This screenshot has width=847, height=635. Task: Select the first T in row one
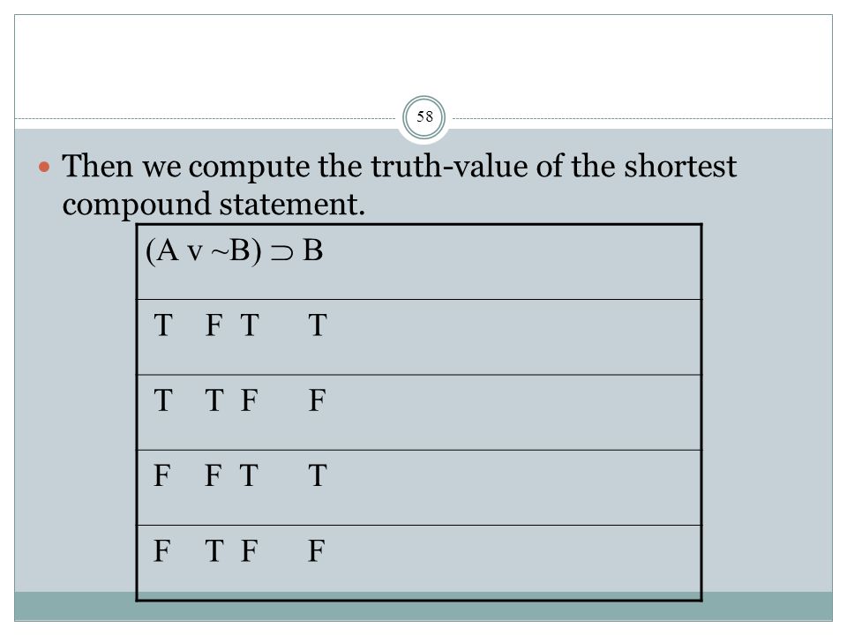(163, 325)
